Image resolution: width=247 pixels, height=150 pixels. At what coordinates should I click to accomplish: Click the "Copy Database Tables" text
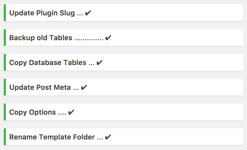click(x=48, y=63)
